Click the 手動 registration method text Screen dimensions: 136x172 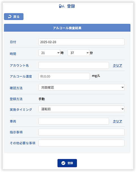pyautogui.click(x=42, y=99)
